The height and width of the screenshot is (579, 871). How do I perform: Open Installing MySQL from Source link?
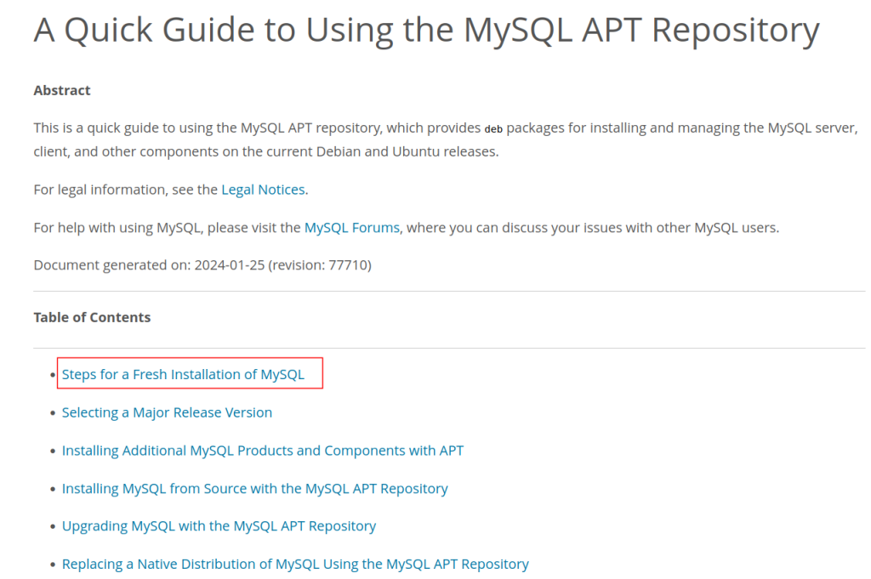coord(254,489)
